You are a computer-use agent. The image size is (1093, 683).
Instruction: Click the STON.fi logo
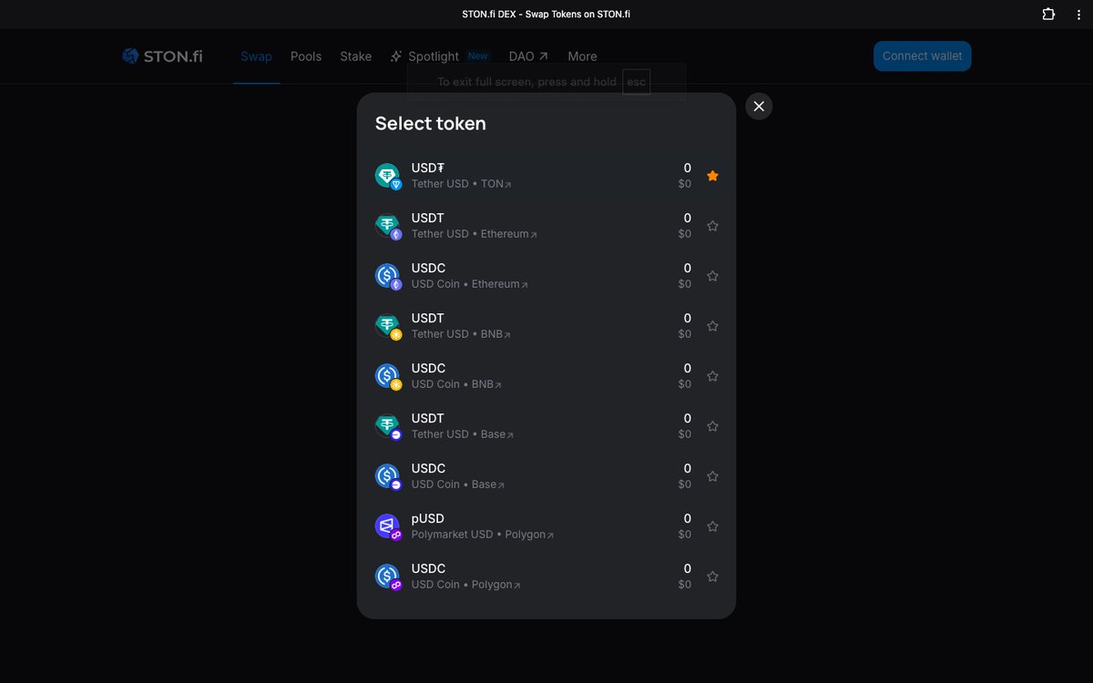[x=162, y=56]
